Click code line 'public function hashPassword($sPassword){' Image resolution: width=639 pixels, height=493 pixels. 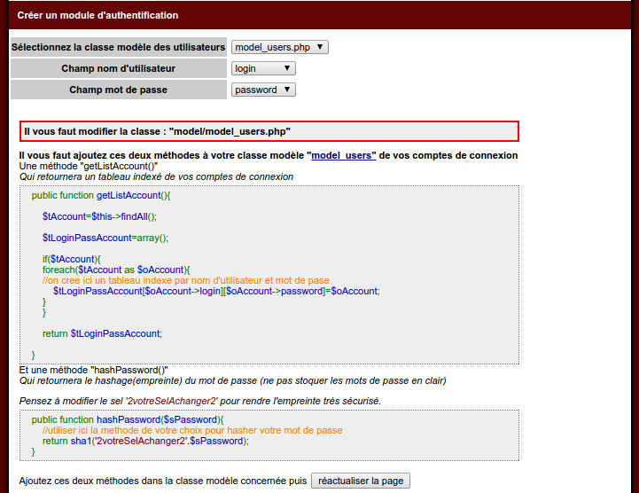pos(128,419)
